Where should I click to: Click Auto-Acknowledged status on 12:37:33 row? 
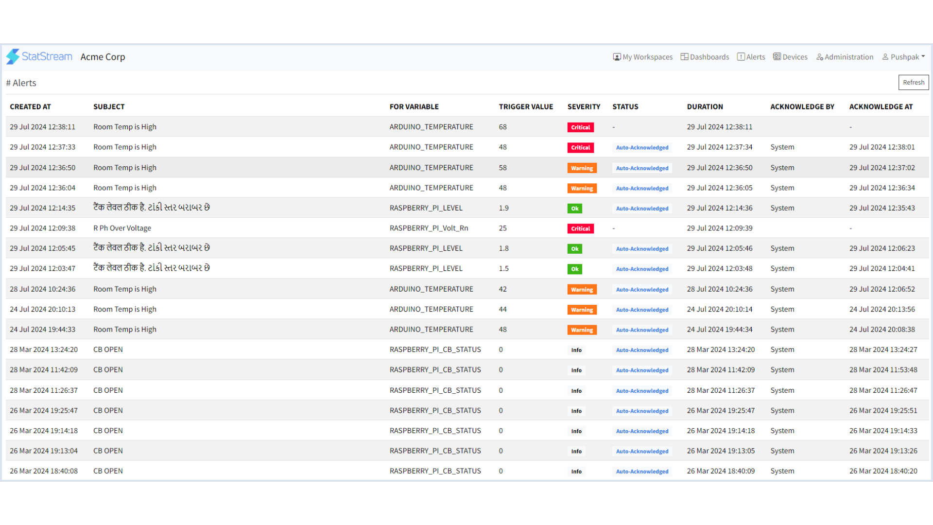tap(642, 148)
